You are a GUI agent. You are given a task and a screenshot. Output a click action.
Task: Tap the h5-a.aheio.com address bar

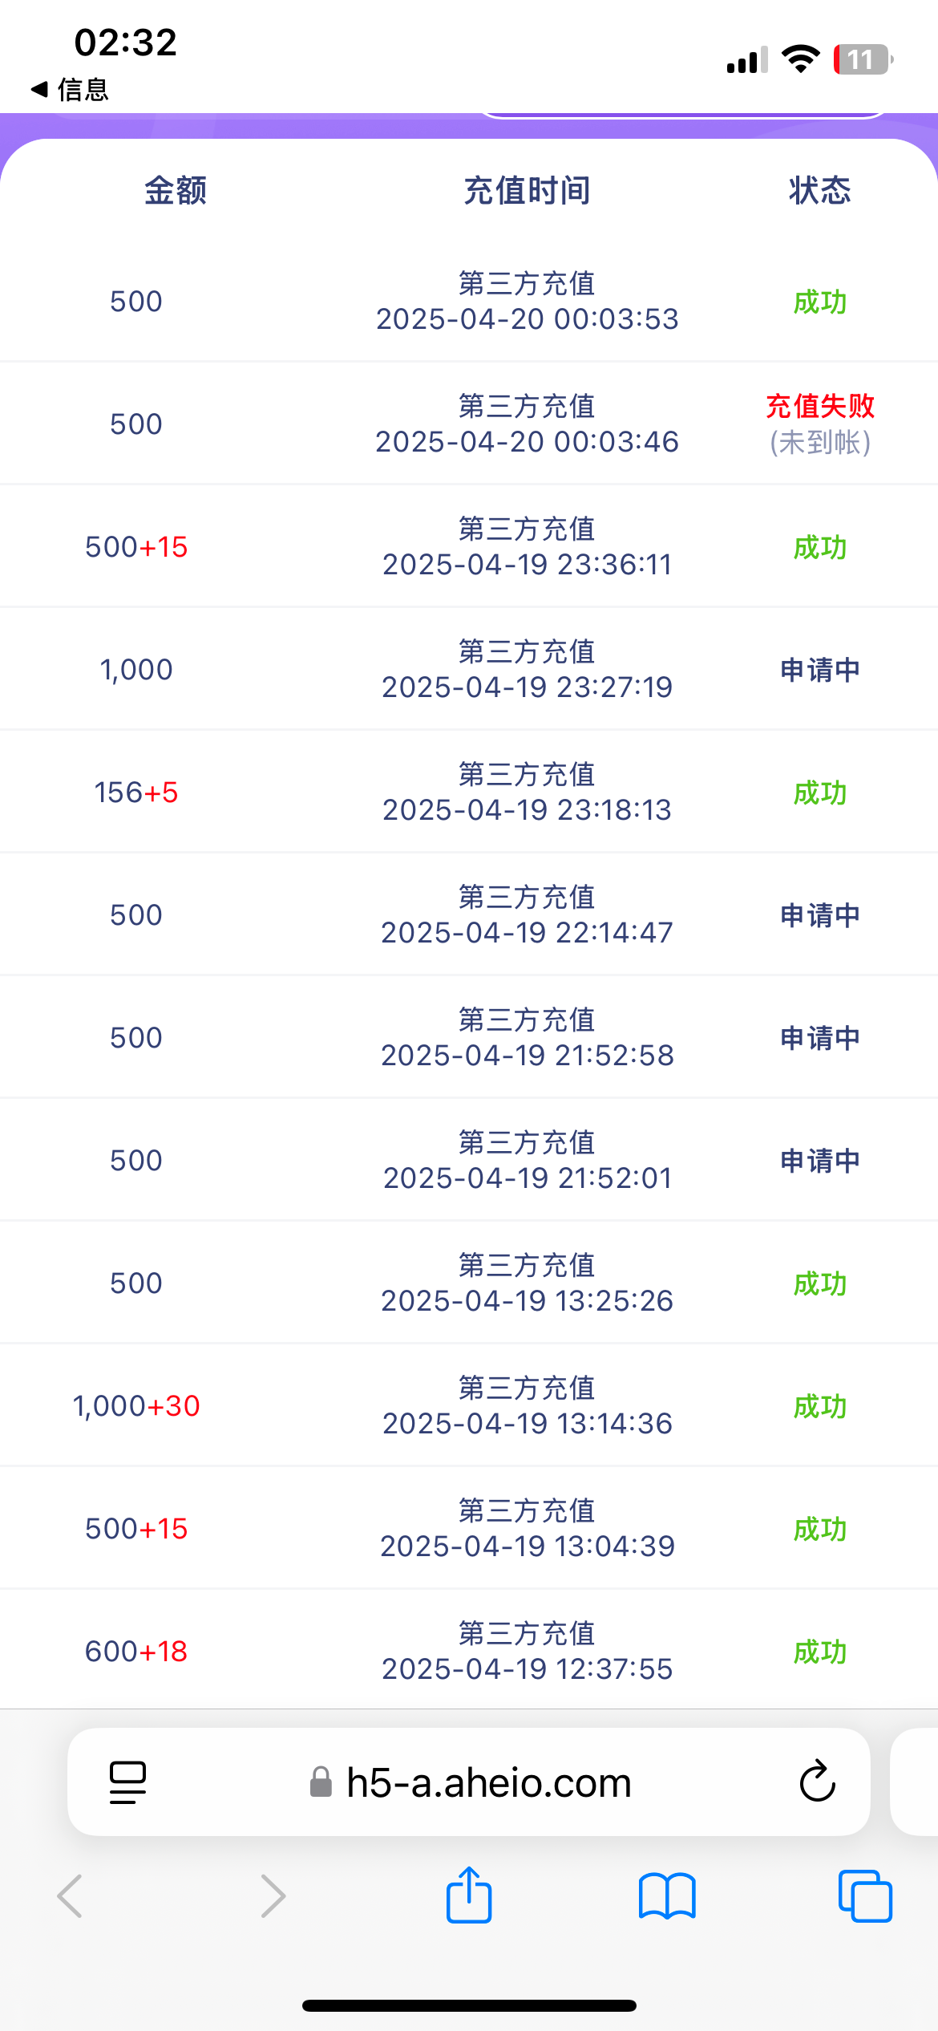click(489, 1782)
